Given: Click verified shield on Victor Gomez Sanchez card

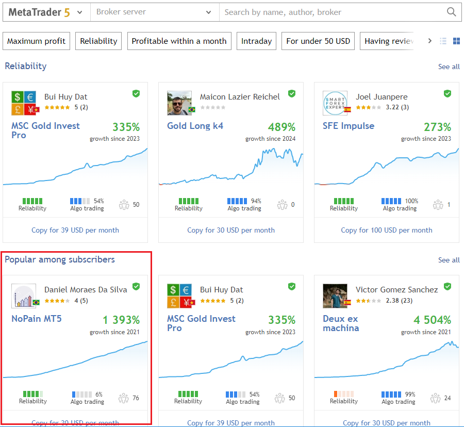Looking at the screenshot, I should point(448,286).
